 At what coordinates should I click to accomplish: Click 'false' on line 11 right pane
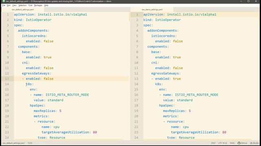178,68
